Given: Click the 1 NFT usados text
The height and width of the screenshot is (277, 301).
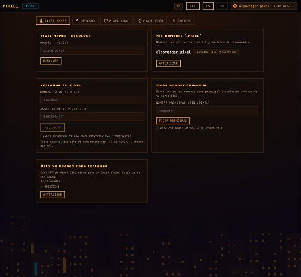Looking at the screenshot, I should (50, 181).
